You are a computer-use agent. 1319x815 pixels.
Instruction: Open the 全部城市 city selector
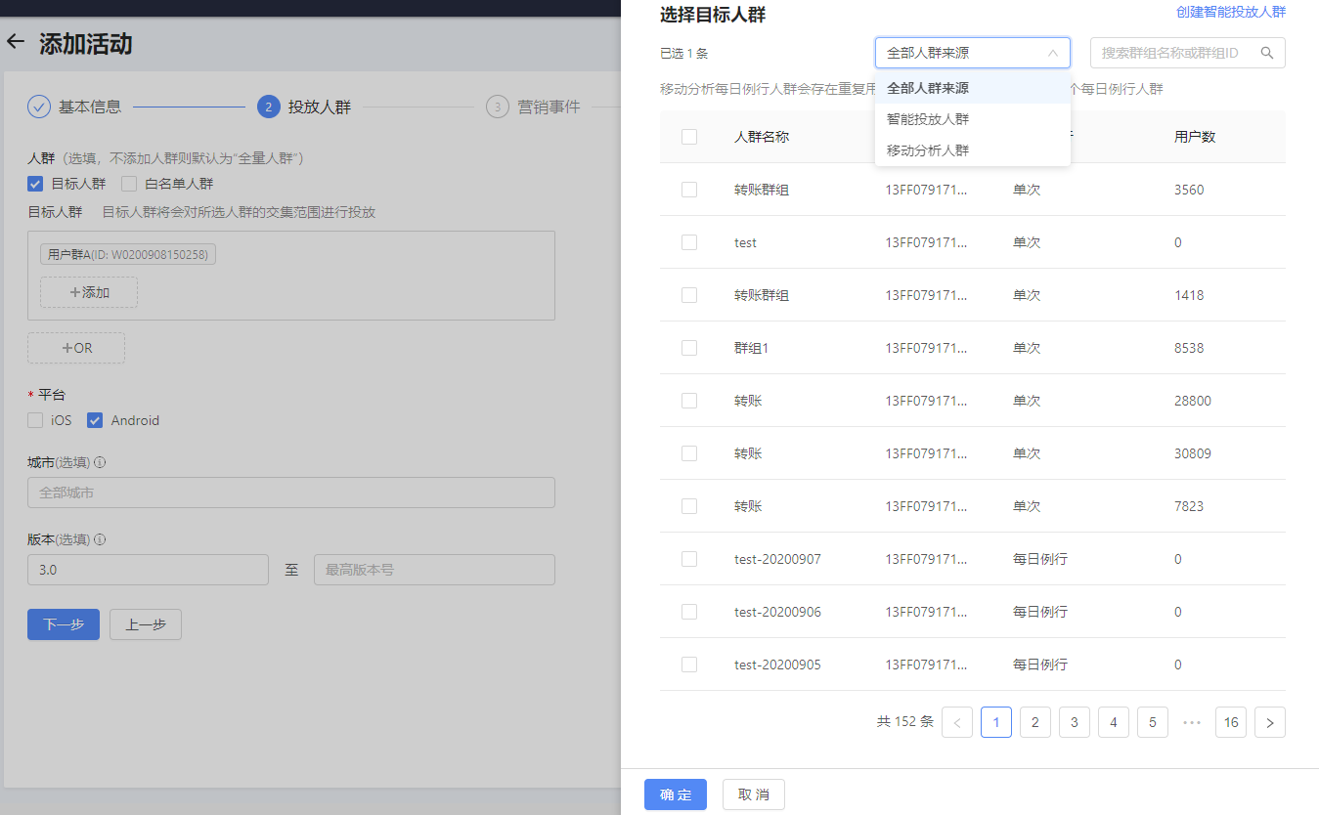click(x=291, y=493)
